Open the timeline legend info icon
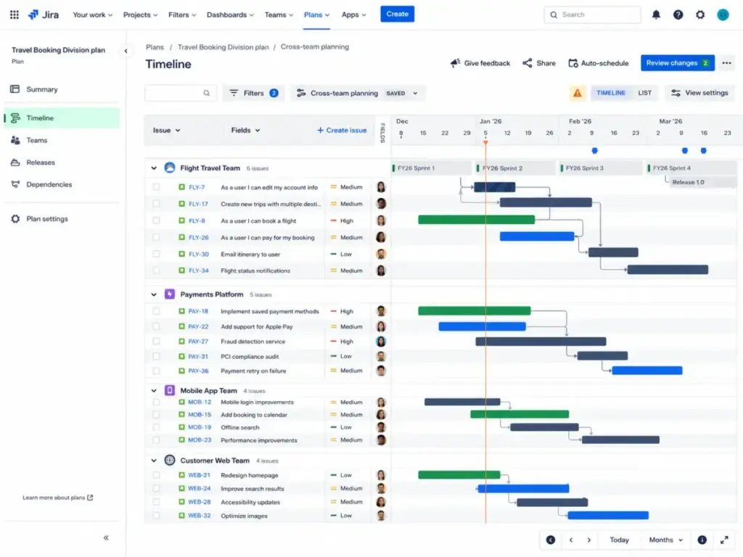Screen dimensions: 743x557 pyautogui.click(x=702, y=540)
